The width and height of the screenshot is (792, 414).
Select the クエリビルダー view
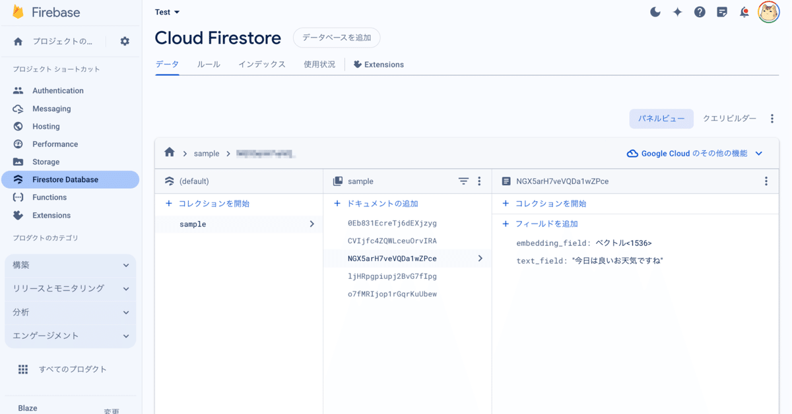[729, 119]
